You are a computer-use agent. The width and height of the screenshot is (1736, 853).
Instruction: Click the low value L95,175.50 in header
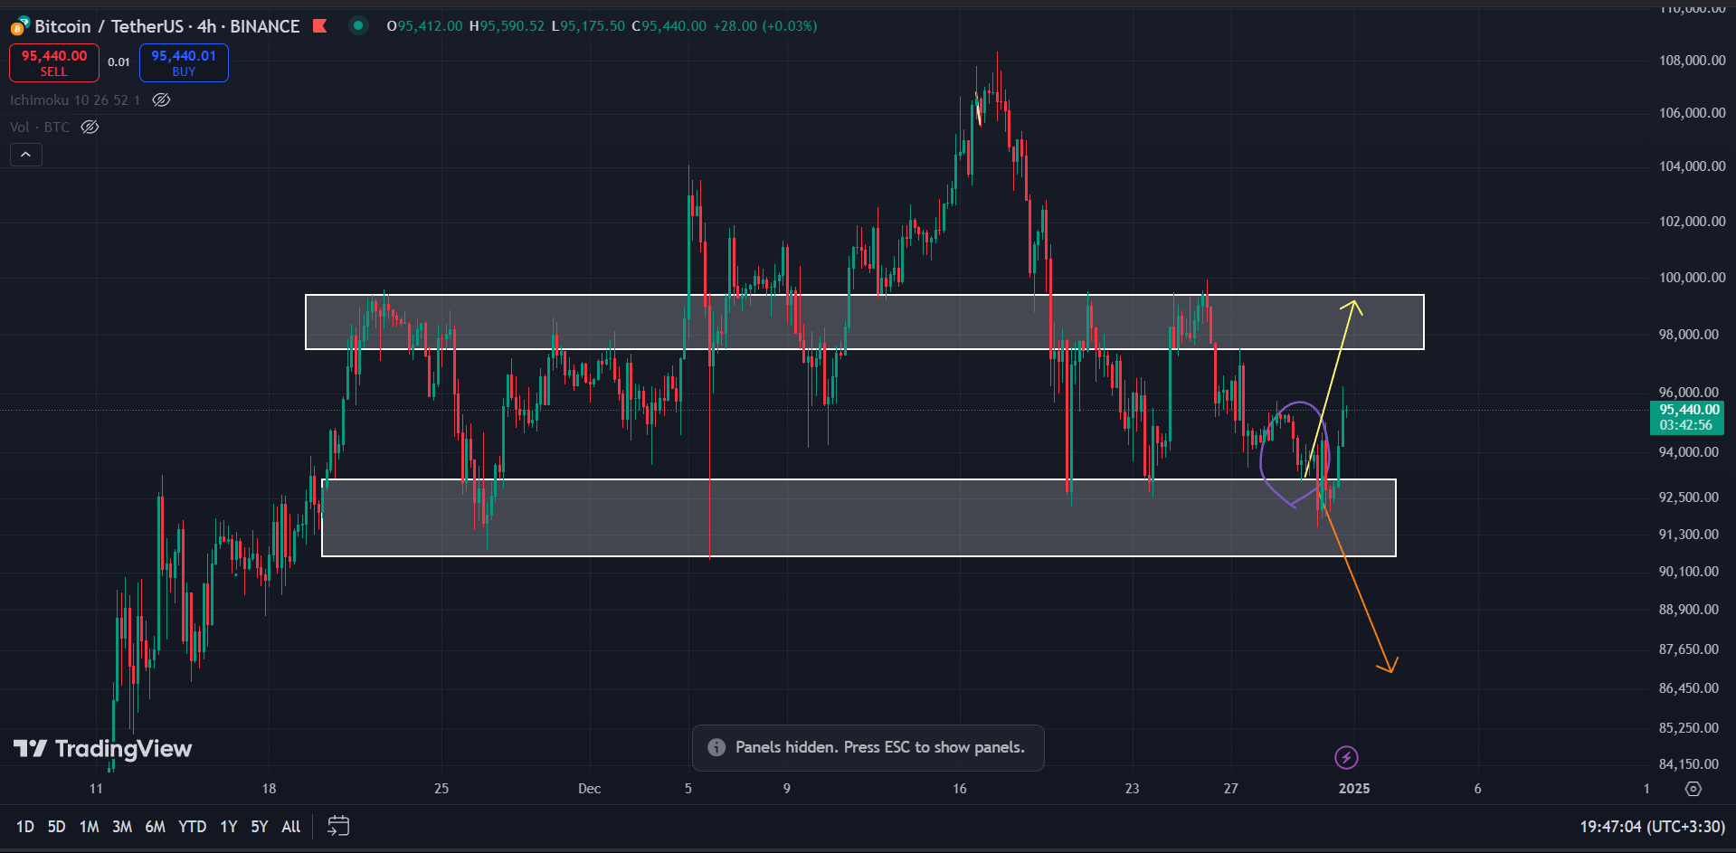point(588,26)
